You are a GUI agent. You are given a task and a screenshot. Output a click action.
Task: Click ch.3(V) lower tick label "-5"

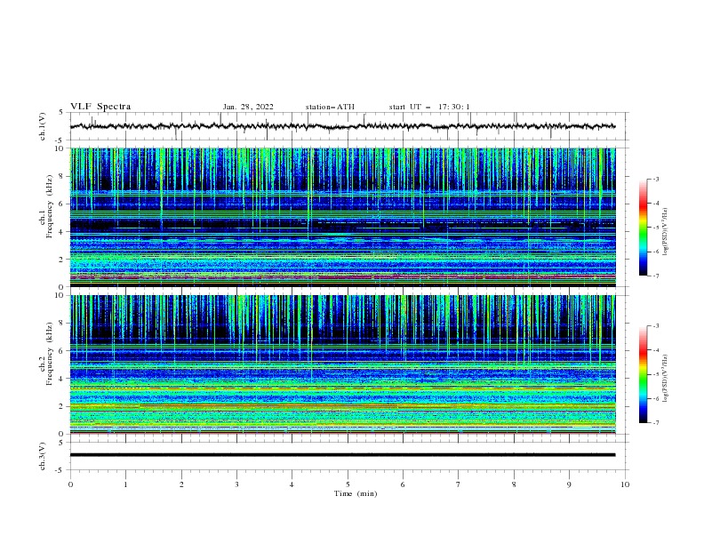(x=60, y=470)
